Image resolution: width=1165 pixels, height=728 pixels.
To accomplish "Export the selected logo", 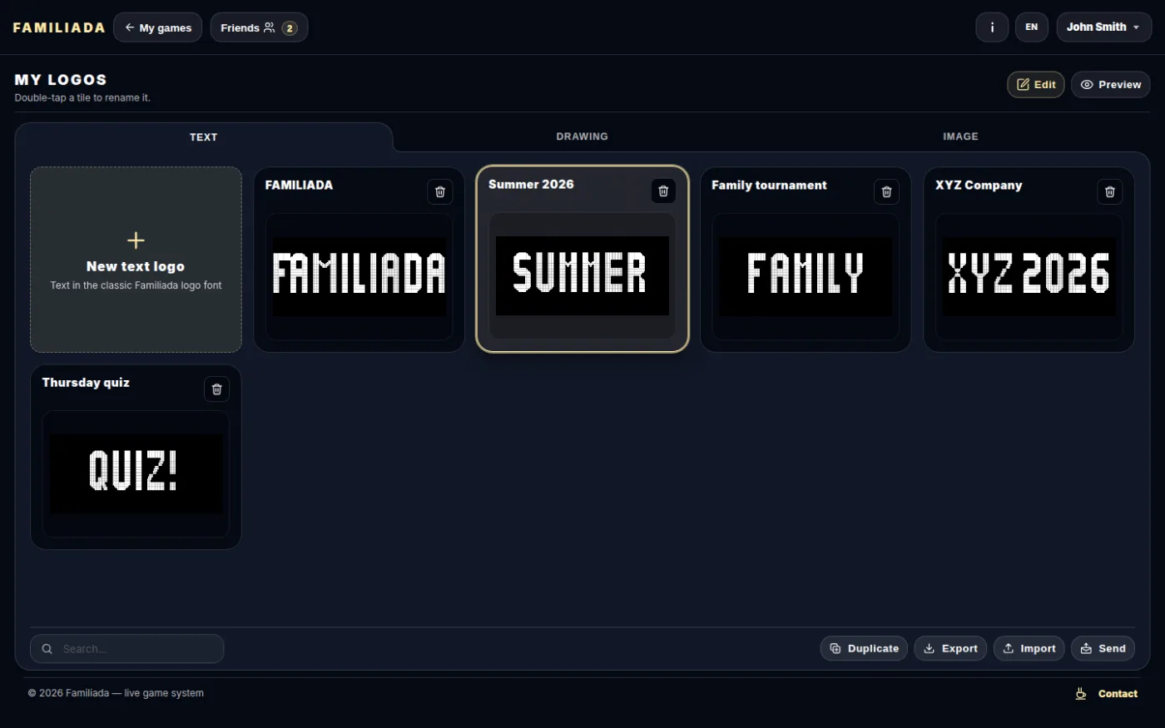I will coord(950,649).
